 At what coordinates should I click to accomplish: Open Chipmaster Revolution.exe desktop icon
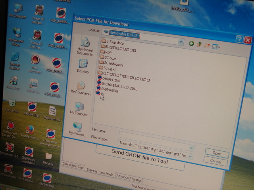point(50,139)
